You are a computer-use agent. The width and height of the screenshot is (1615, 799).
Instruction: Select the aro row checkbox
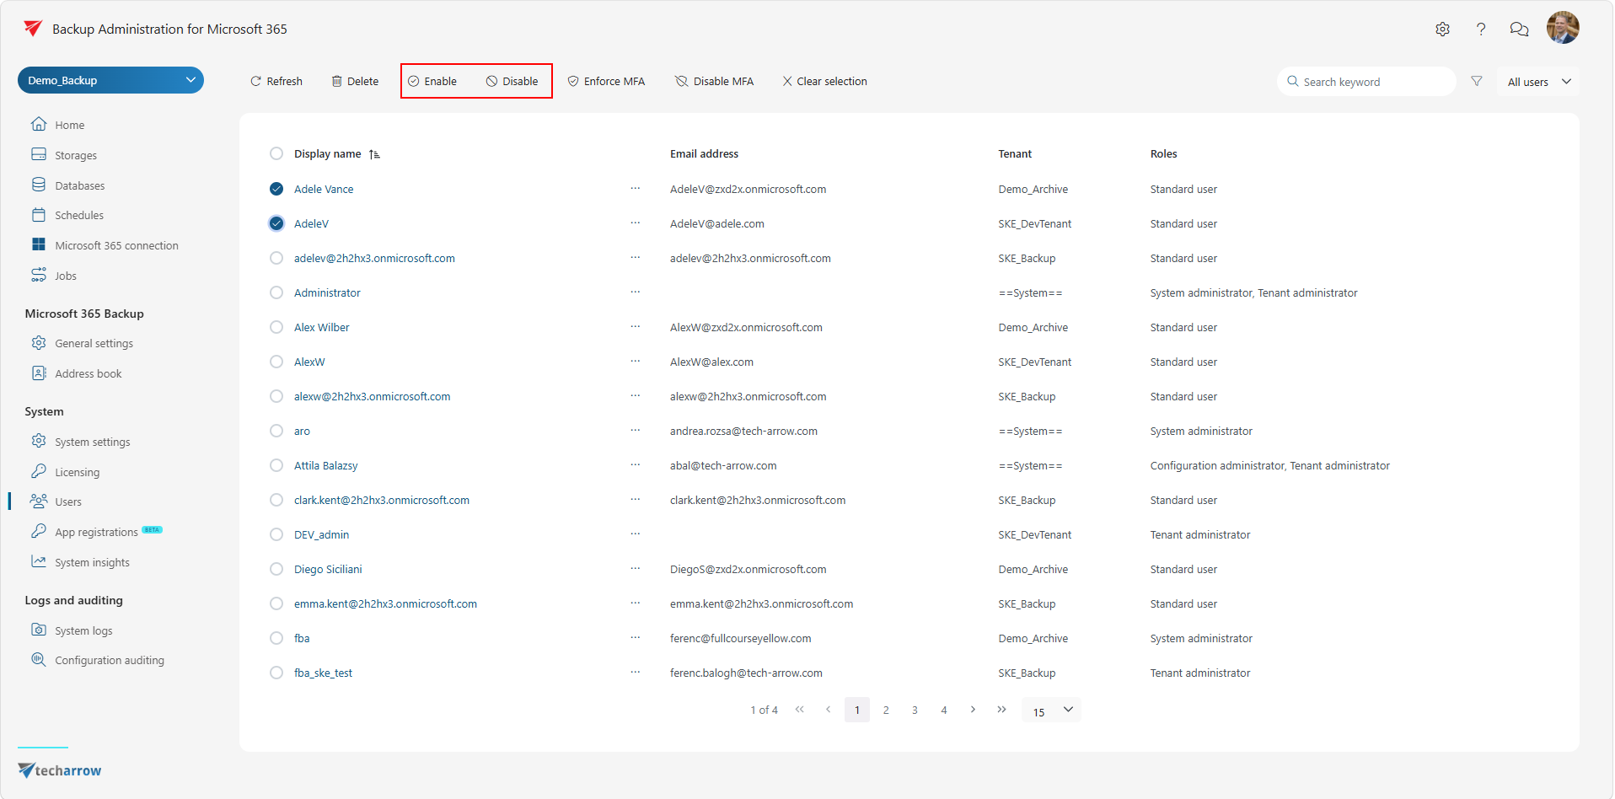tap(276, 431)
